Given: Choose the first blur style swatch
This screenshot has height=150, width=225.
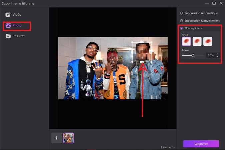Looking at the screenshot, I should coord(186,41).
